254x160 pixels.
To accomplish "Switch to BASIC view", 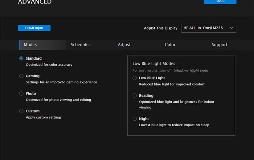I will pyautogui.click(x=220, y=2).
